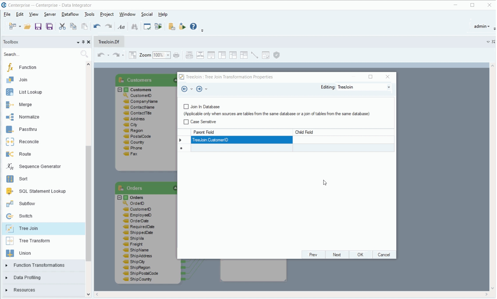Collapse the Orders tree node

coord(119,198)
